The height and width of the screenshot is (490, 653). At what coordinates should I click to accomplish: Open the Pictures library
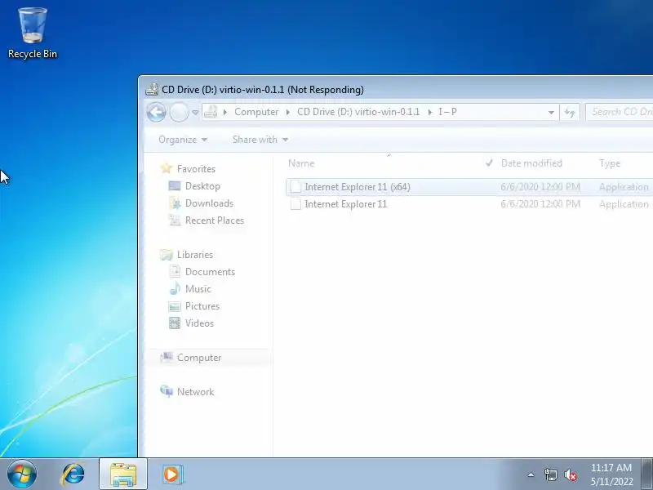point(202,306)
